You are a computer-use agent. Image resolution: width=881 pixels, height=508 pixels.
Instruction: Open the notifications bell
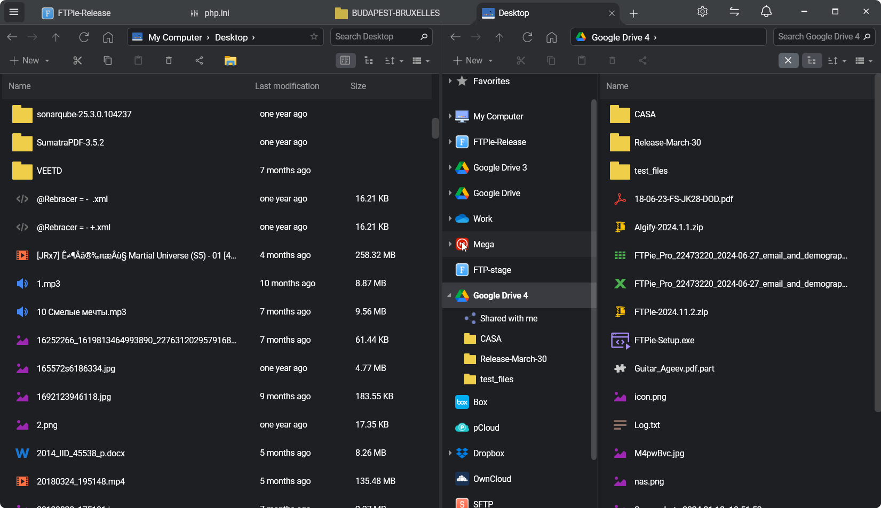(766, 12)
